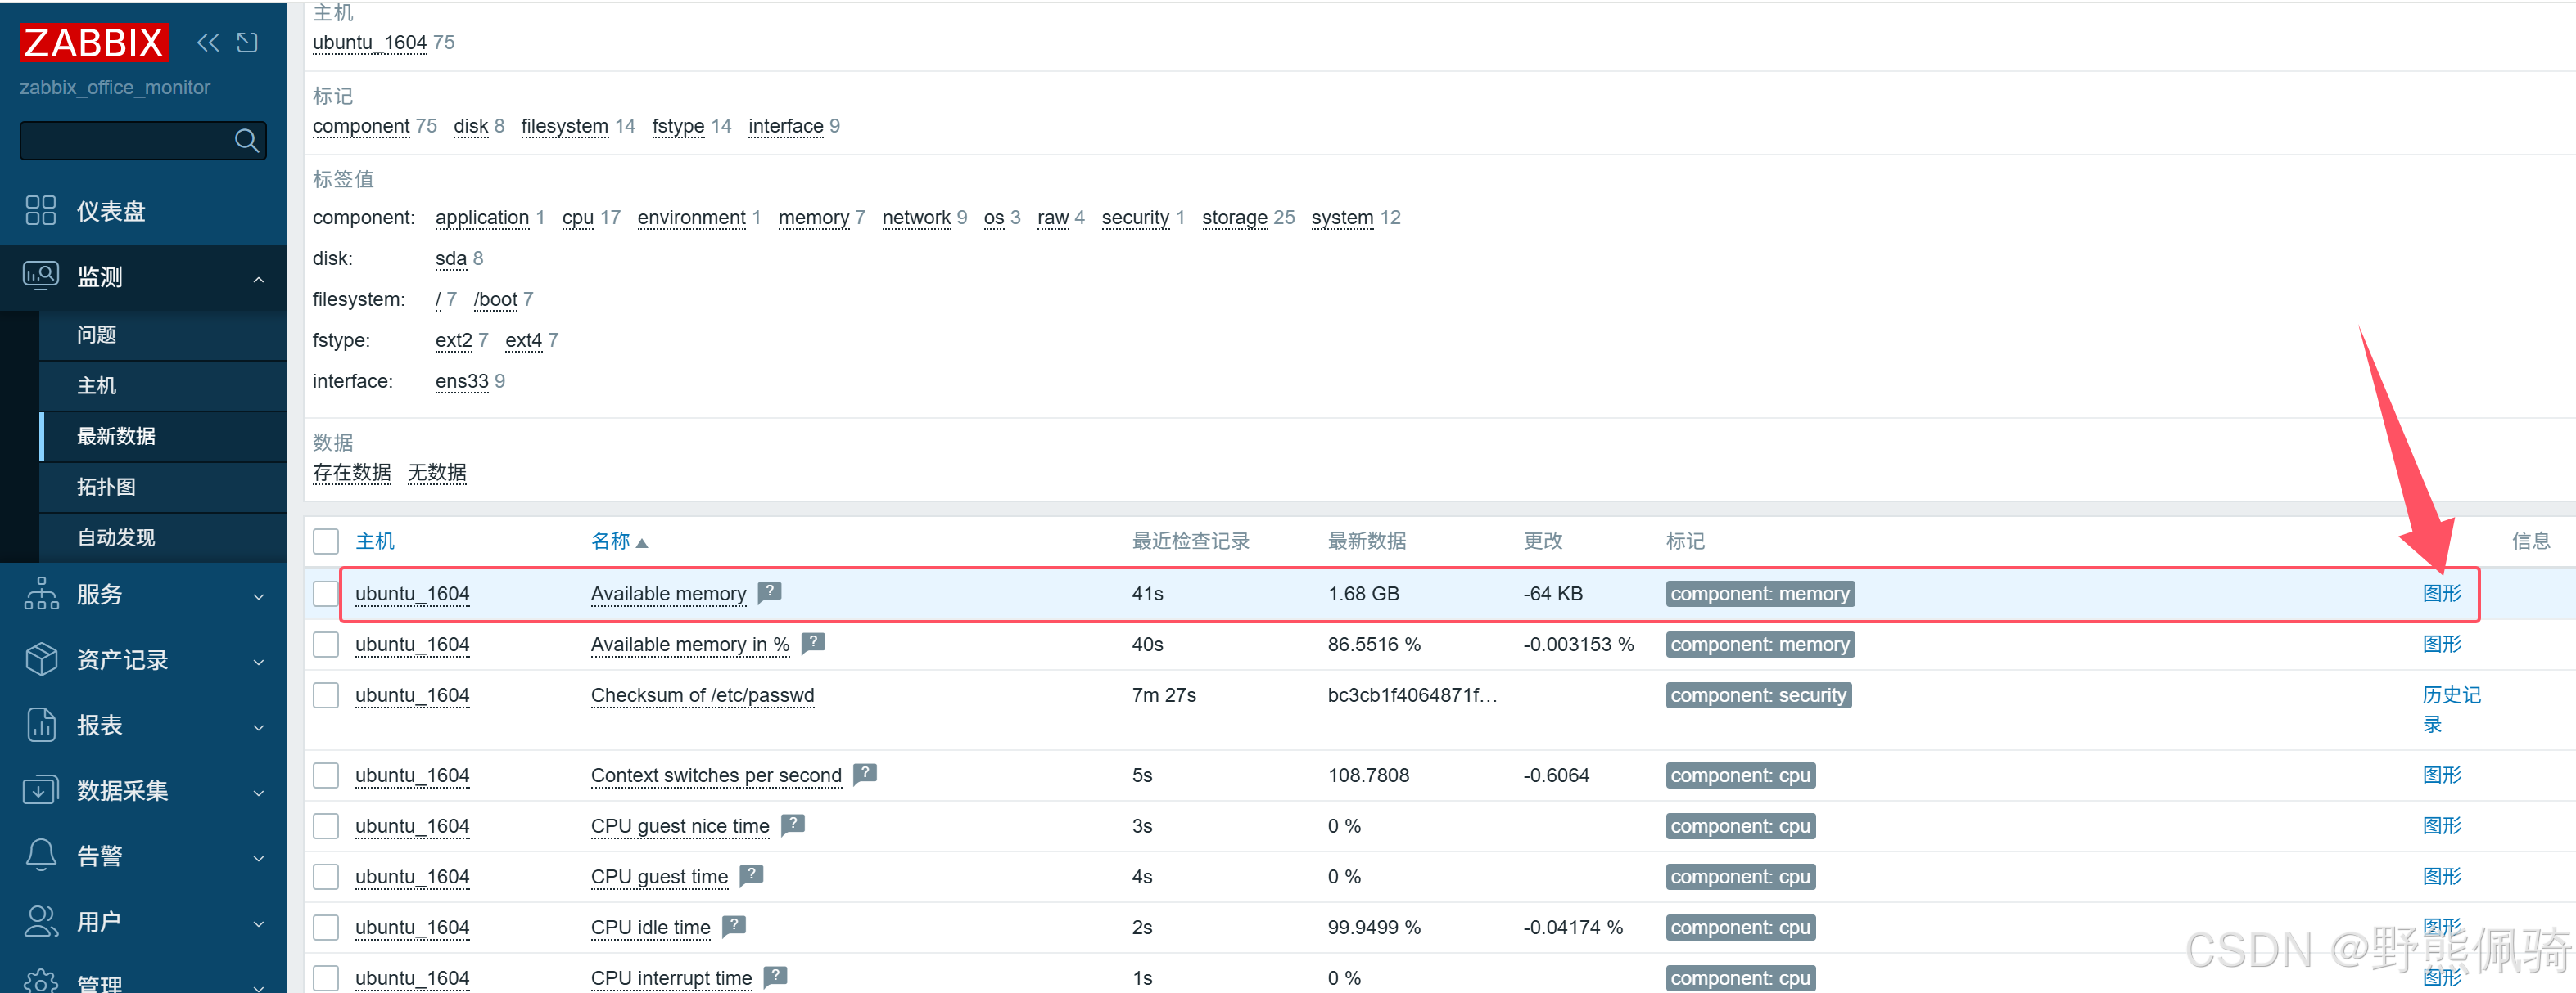This screenshot has height=993, width=2576.
Task: Tick the select-all checkbox in table header
Action: [x=326, y=541]
